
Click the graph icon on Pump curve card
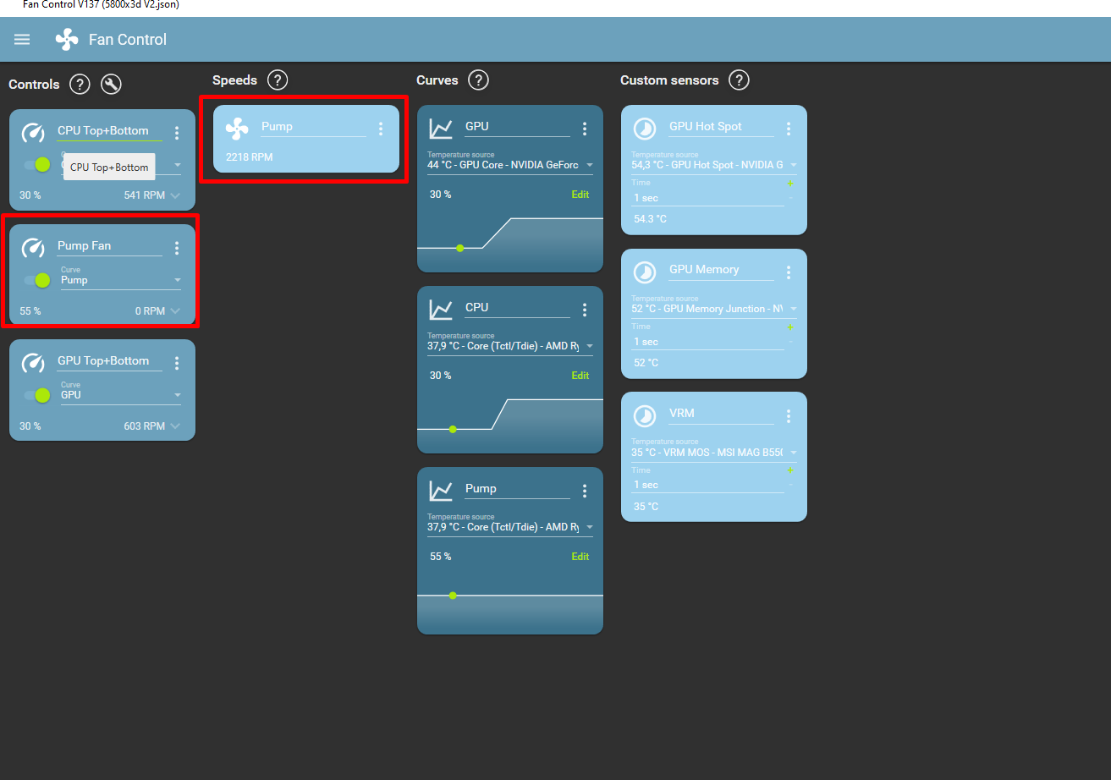(441, 491)
